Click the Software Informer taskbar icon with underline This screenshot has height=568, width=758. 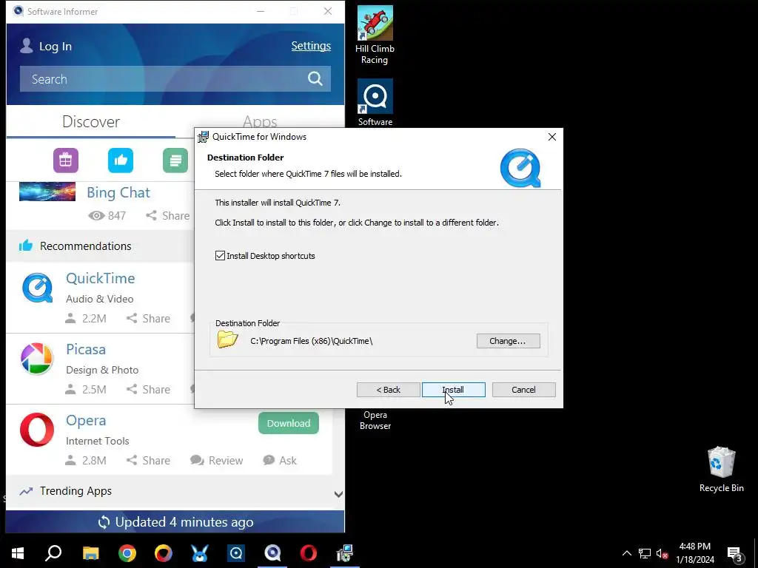click(x=272, y=553)
